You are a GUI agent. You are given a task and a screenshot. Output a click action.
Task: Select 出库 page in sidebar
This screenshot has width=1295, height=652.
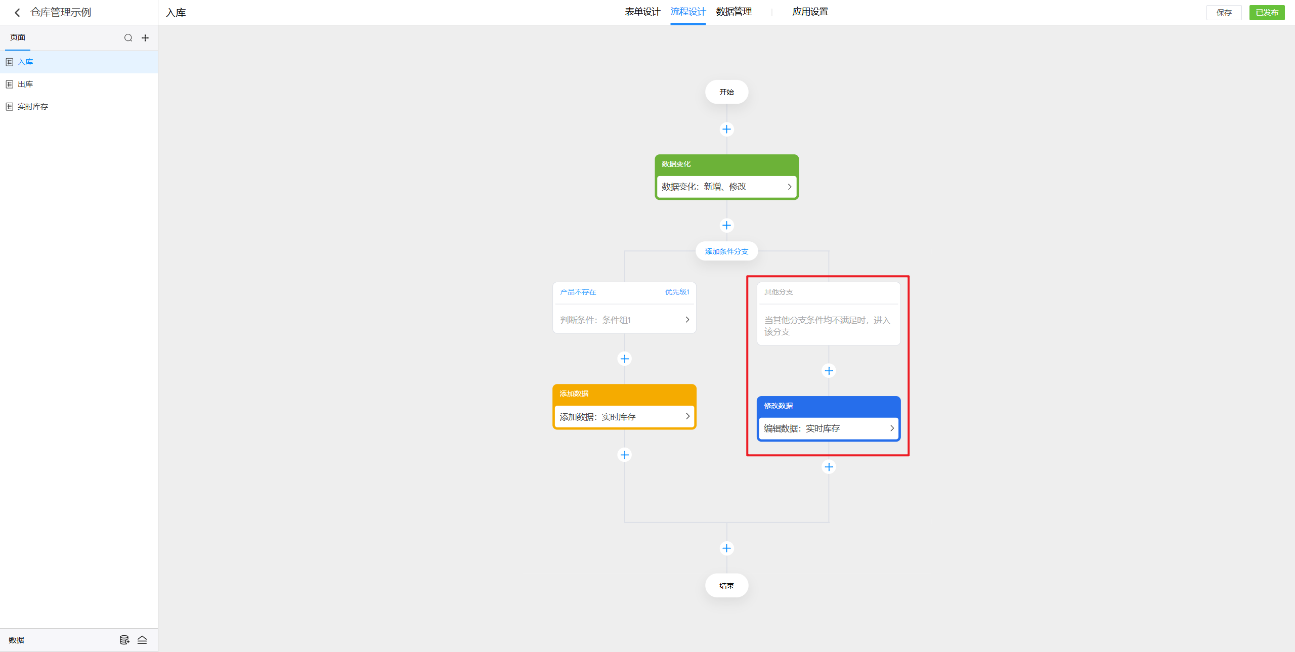pos(25,84)
